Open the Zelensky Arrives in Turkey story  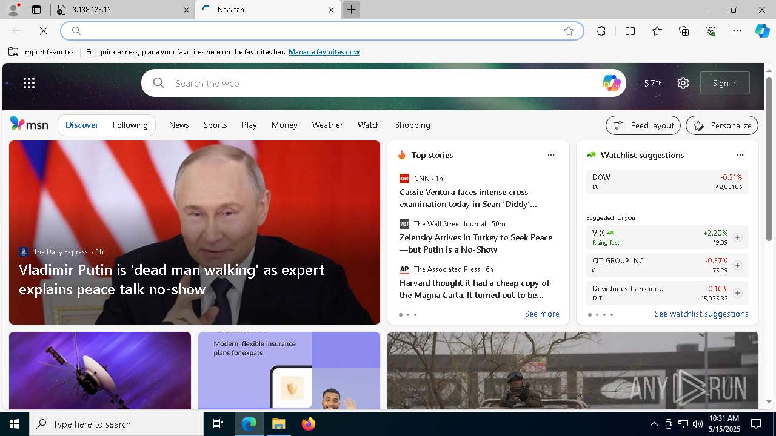click(x=476, y=243)
